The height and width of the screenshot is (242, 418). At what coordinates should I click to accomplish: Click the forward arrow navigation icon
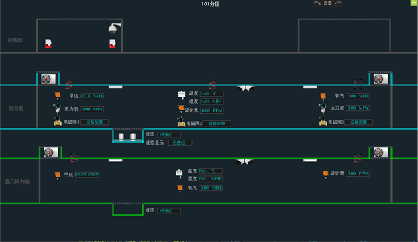tap(337, 3)
